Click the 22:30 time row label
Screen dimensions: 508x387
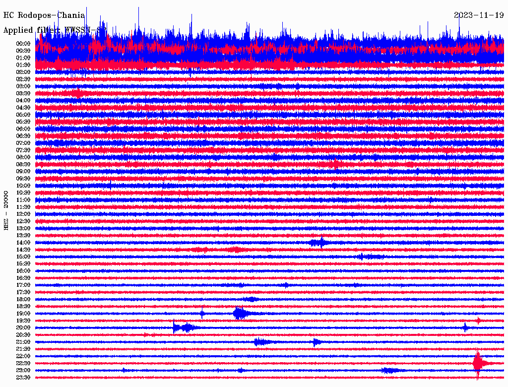(23, 363)
